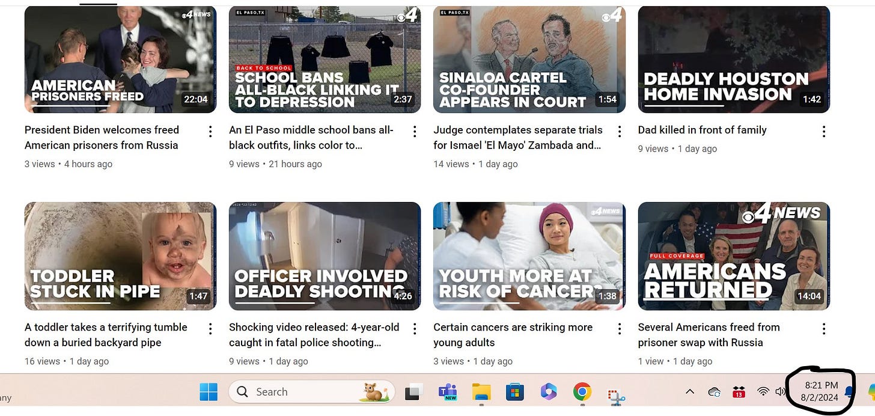Click '9 views • 21 hours ago' text
The image size is (875, 416).
275,164
